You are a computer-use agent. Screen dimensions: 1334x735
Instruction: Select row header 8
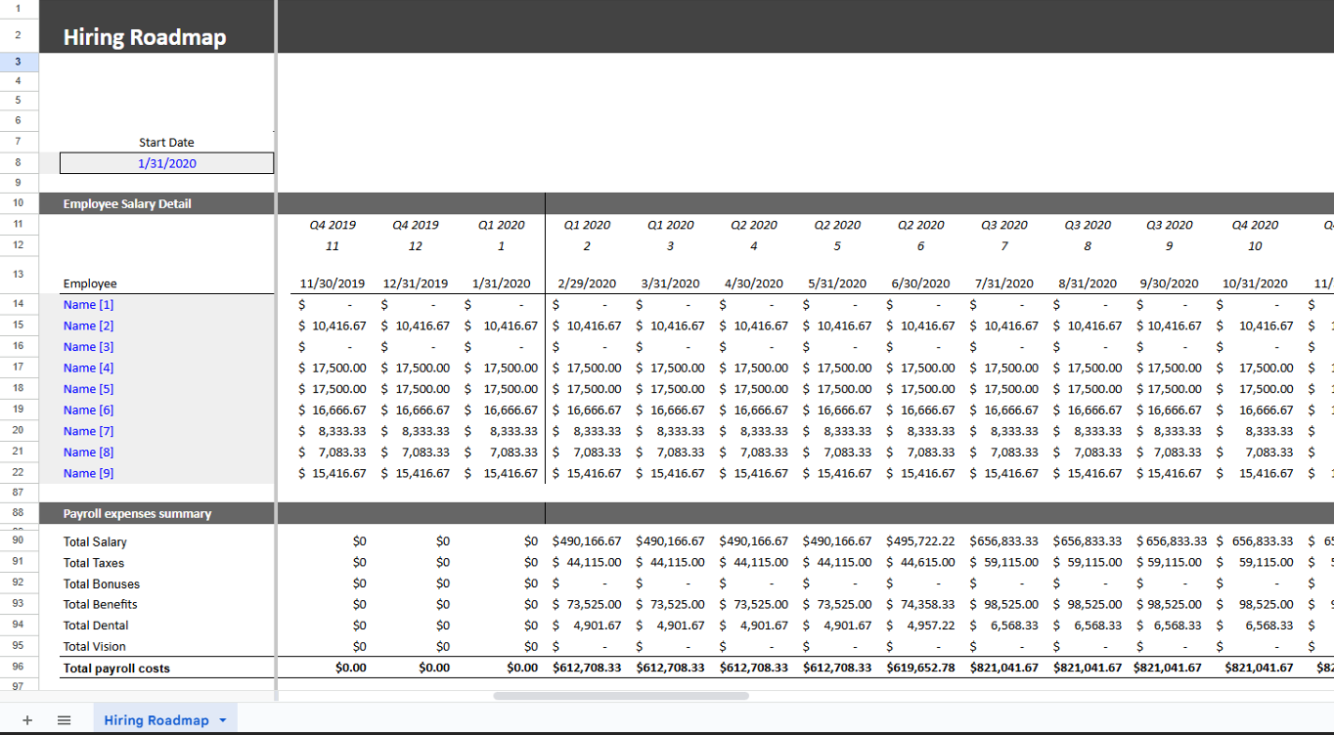click(x=19, y=163)
